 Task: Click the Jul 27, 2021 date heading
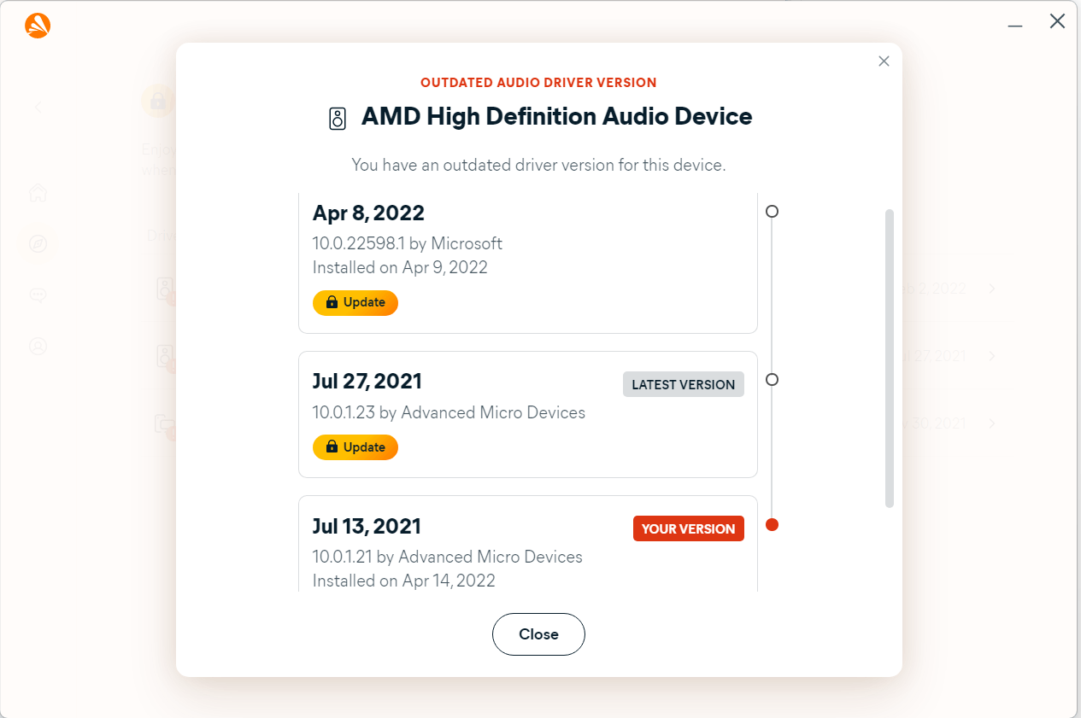(367, 381)
